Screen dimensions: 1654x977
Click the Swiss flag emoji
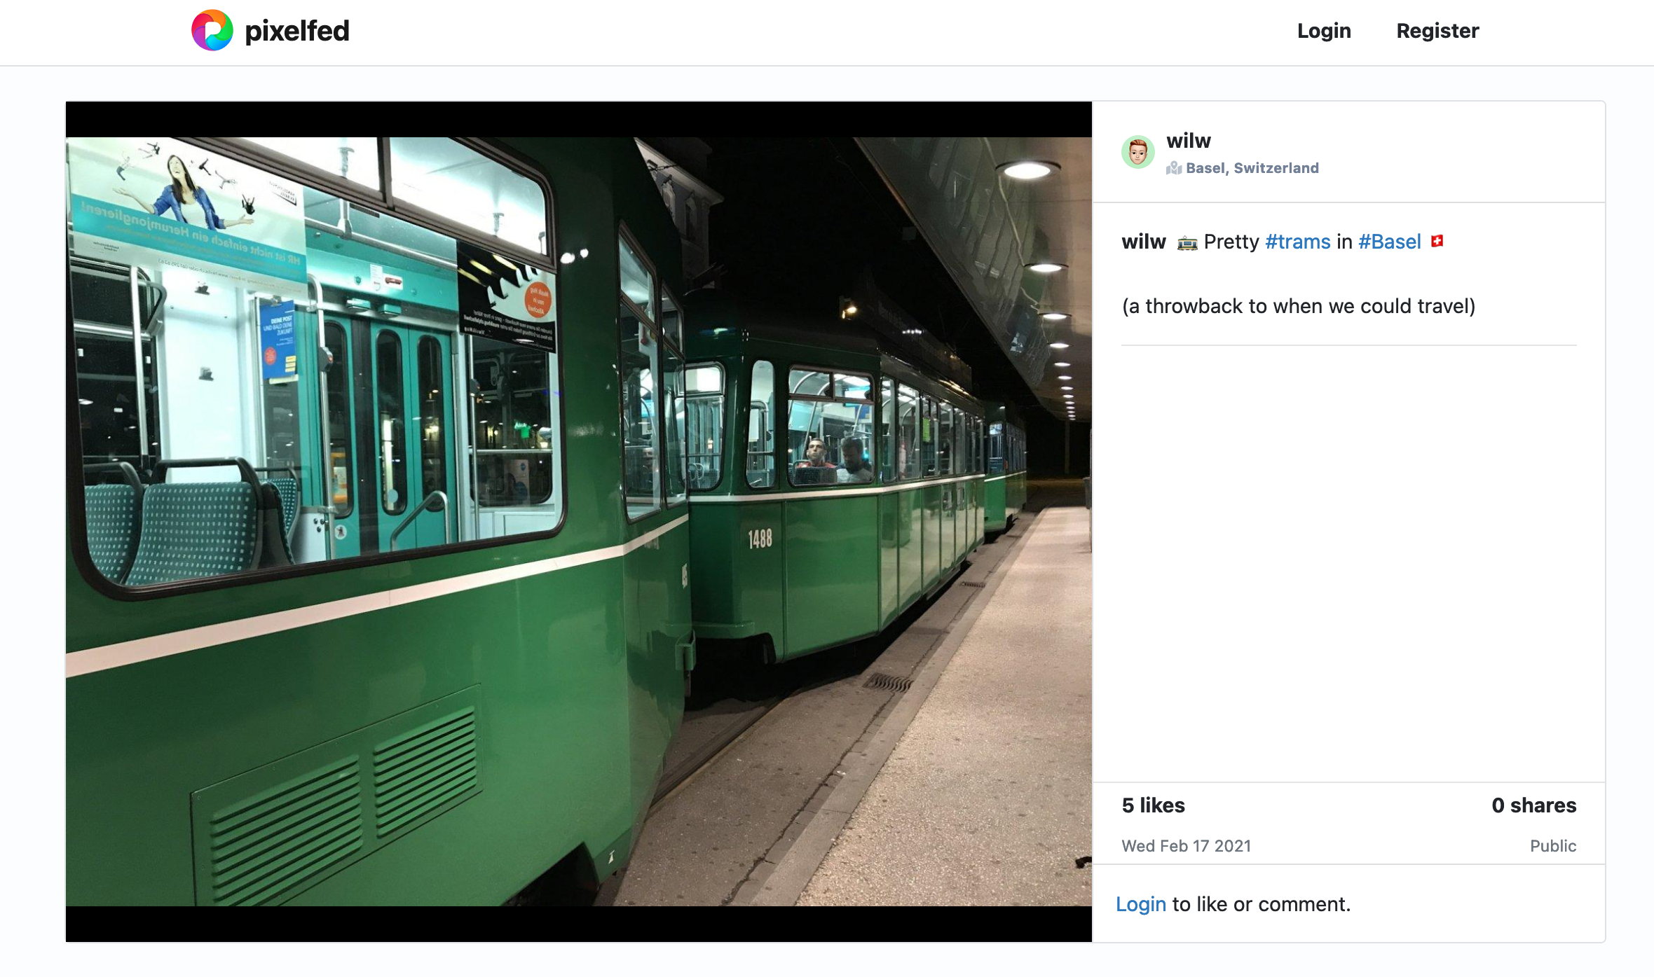tap(1435, 240)
